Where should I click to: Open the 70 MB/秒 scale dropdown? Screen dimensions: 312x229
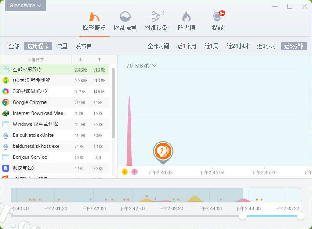point(141,65)
